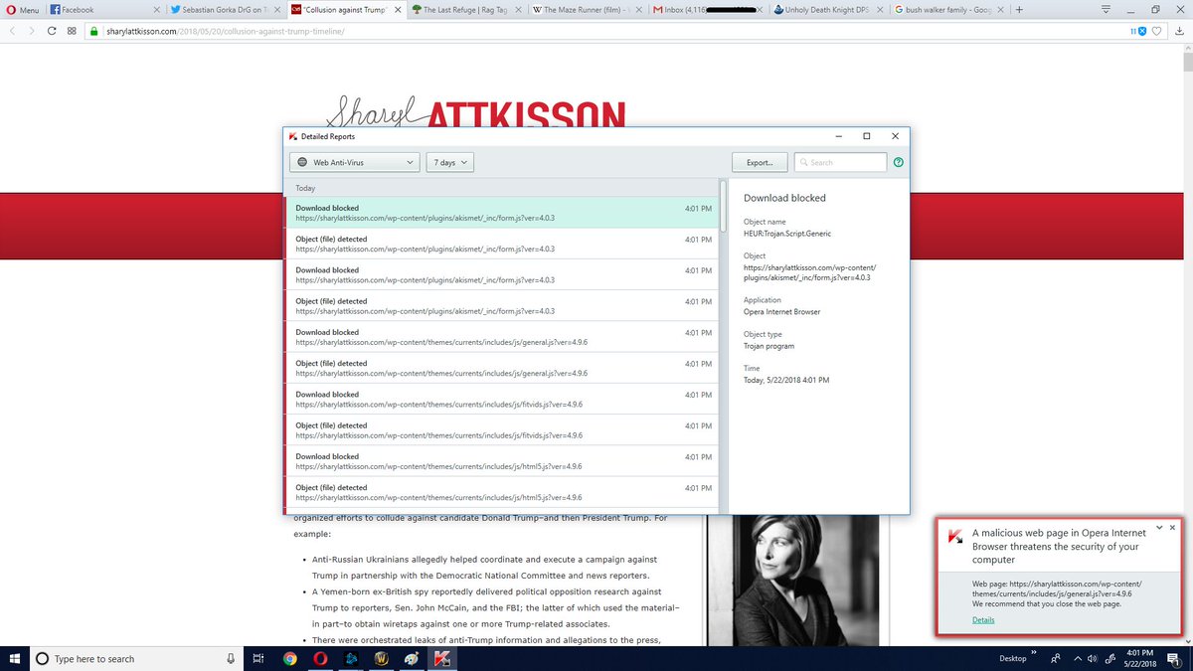1193x671 pixels.
Task: Select Download blocked fitvids.js report entry
Action: click(x=503, y=399)
